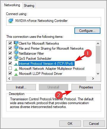
Task: Enable Microsoft Network Adapter Multiplexor Protocol checkbox
Action: (10, 68)
